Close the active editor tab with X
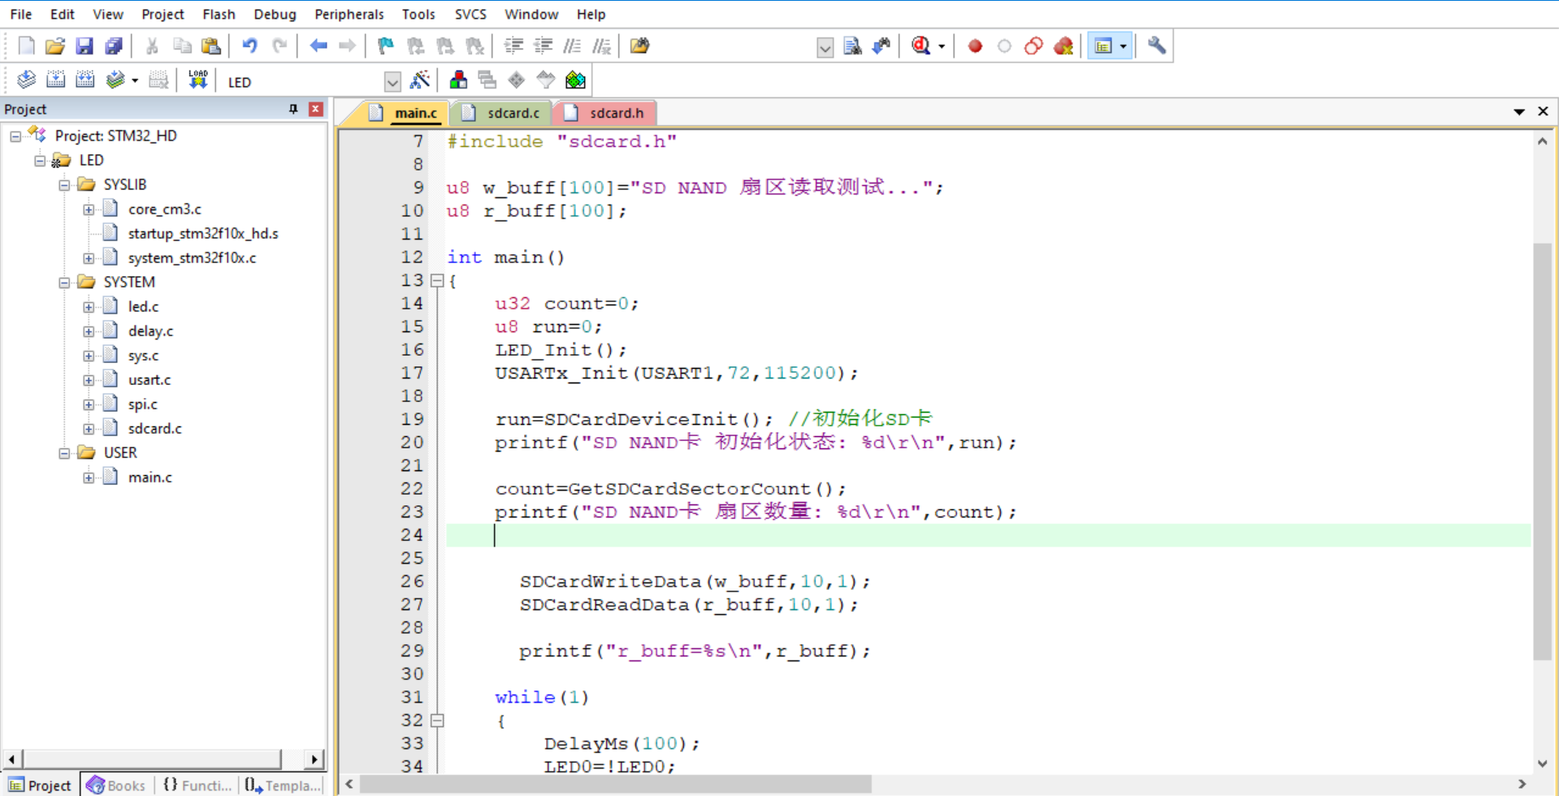 1543,111
